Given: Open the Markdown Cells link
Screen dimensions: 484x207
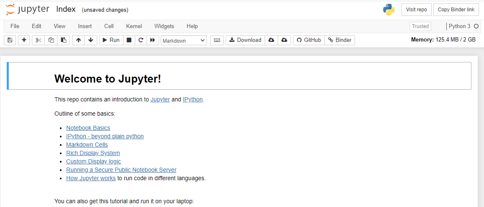Looking at the screenshot, I should coord(87,145).
